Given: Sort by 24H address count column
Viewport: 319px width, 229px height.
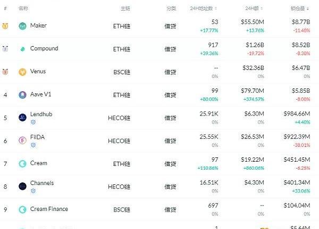Looking at the screenshot, I should (x=203, y=8).
